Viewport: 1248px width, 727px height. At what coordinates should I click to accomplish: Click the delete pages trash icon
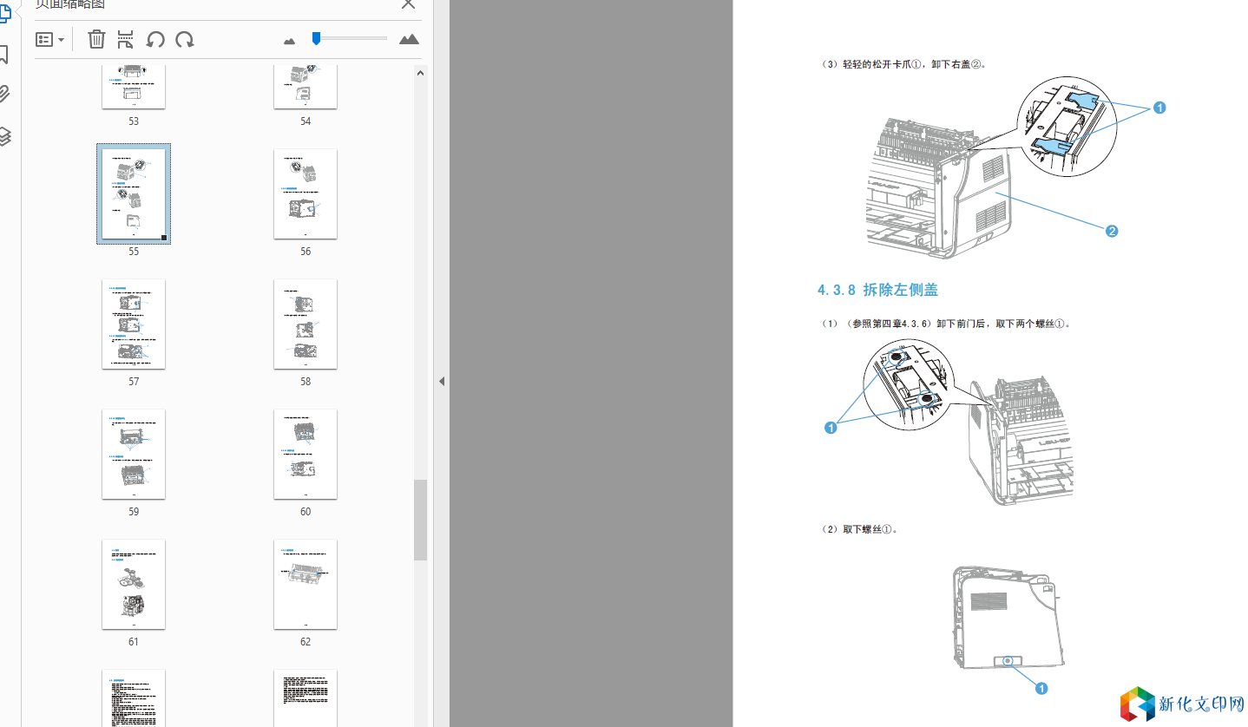pos(96,39)
